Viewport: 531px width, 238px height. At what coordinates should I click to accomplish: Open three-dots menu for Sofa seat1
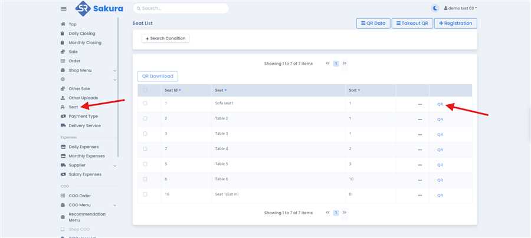[420, 104]
